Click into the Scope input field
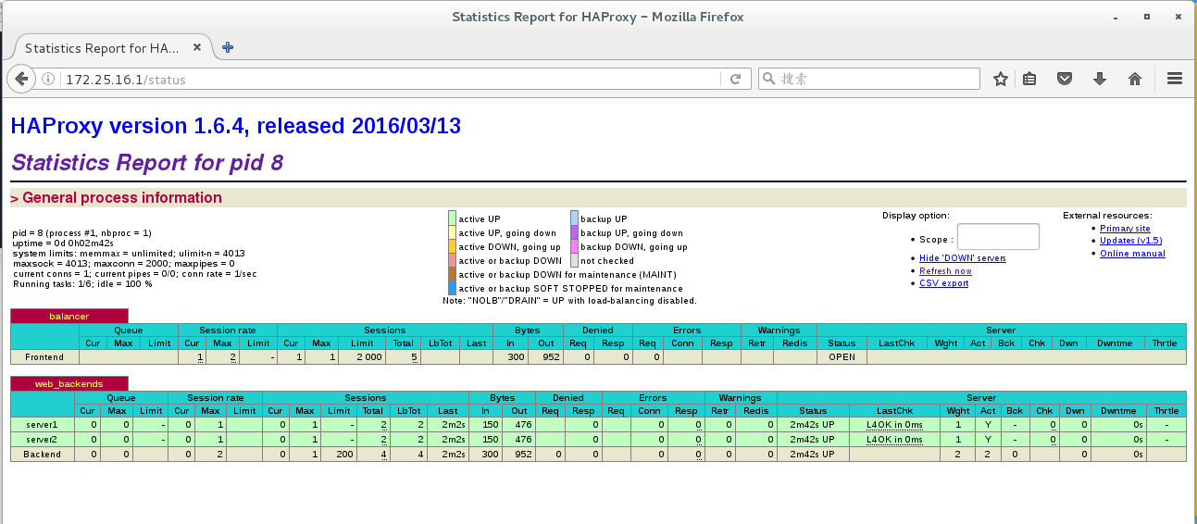 tap(998, 237)
